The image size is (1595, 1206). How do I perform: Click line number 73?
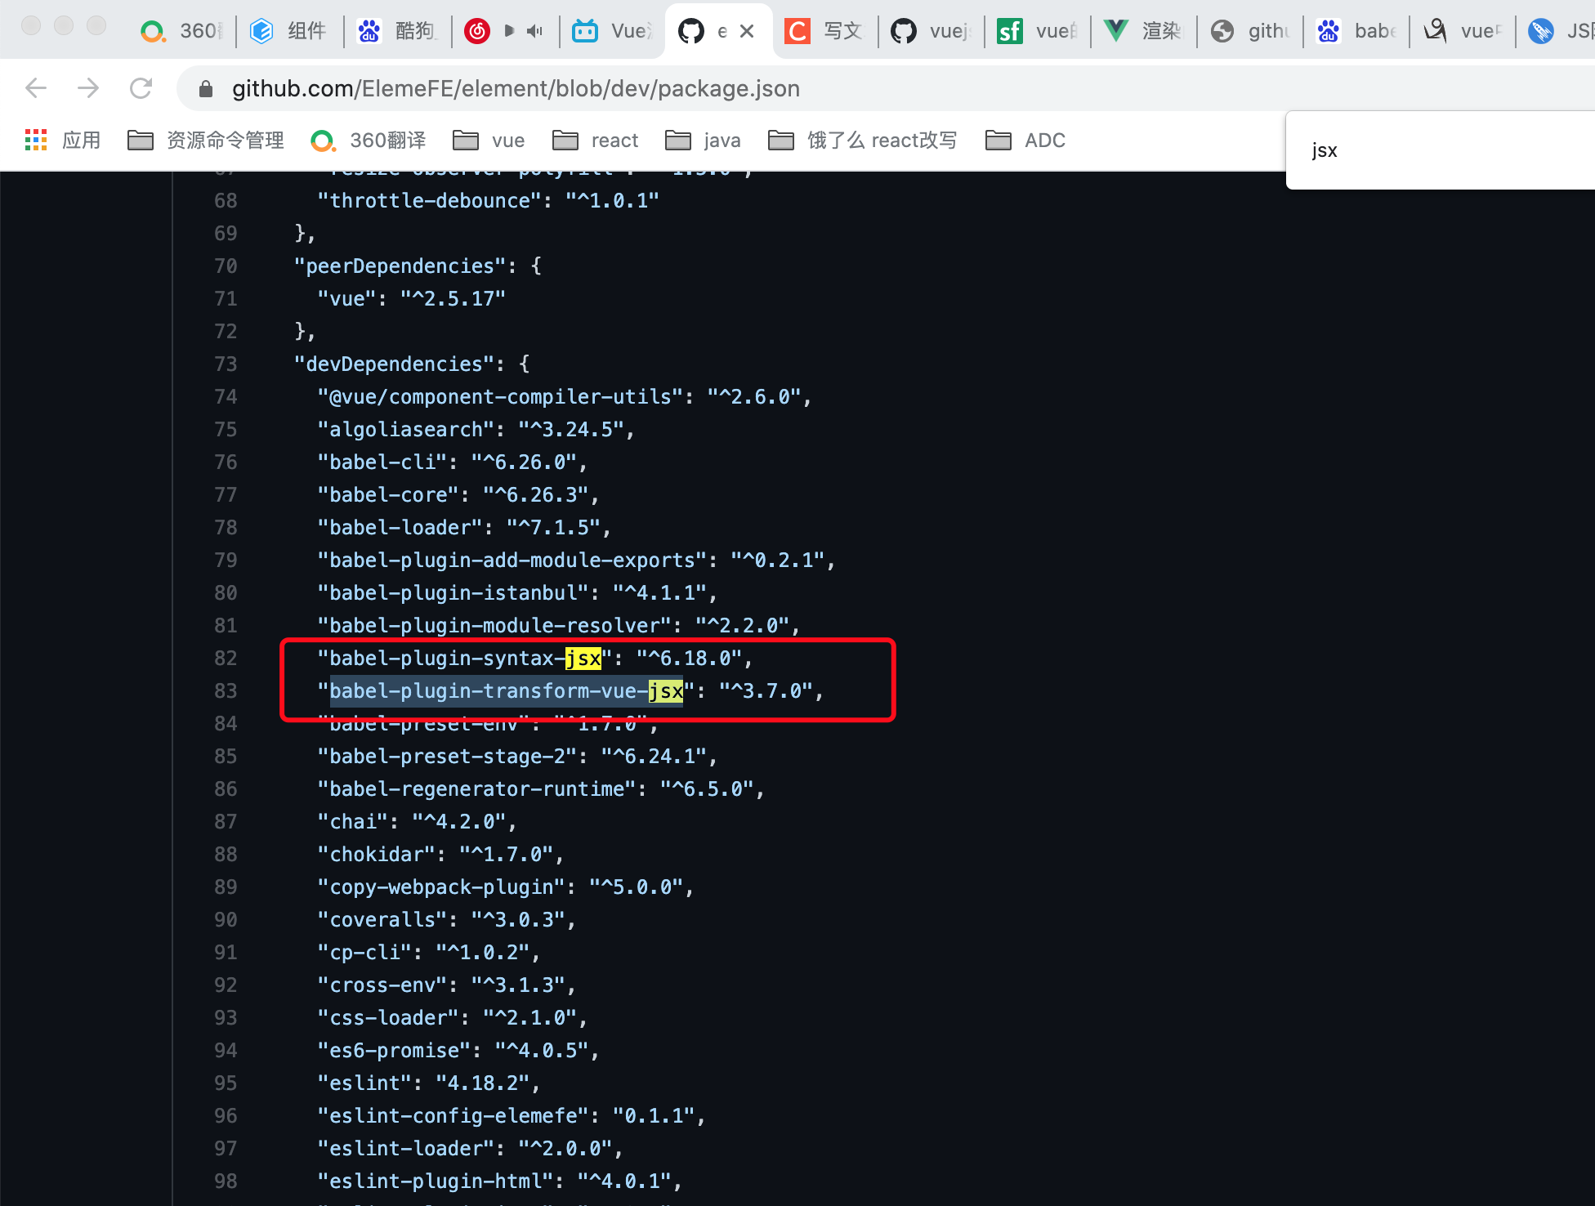click(x=226, y=364)
